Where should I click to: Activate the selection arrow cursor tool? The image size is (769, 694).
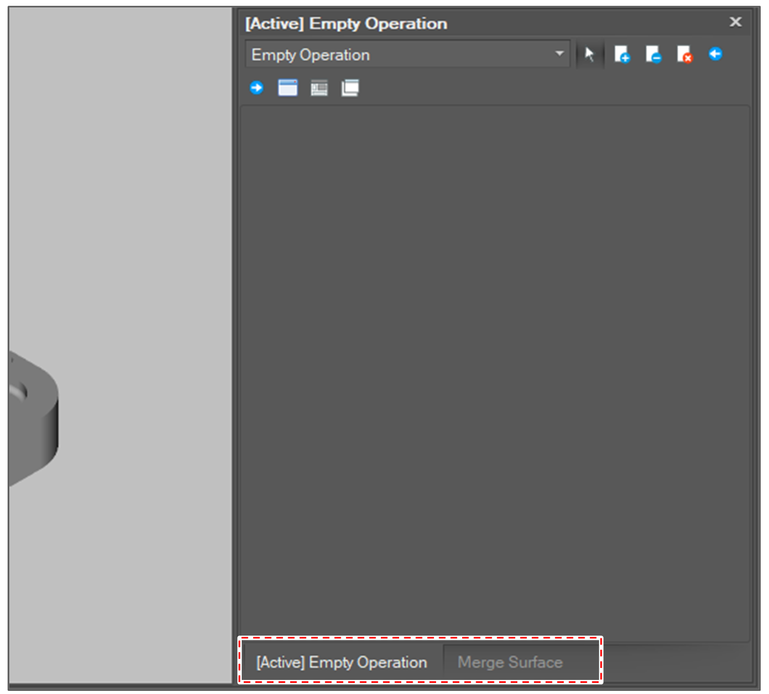[589, 54]
